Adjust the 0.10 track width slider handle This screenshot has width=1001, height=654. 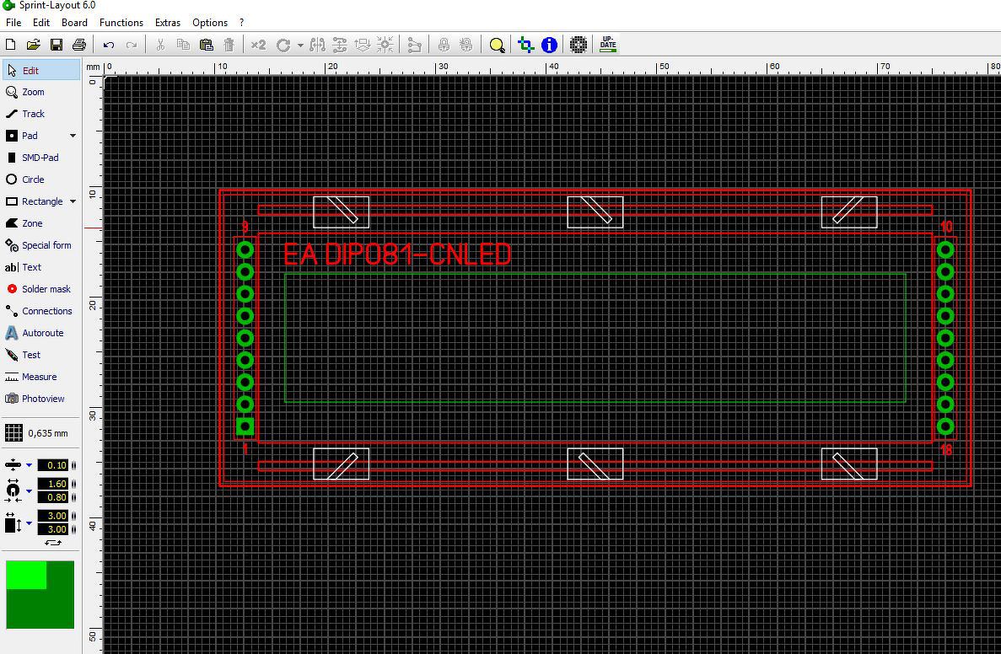(x=73, y=465)
